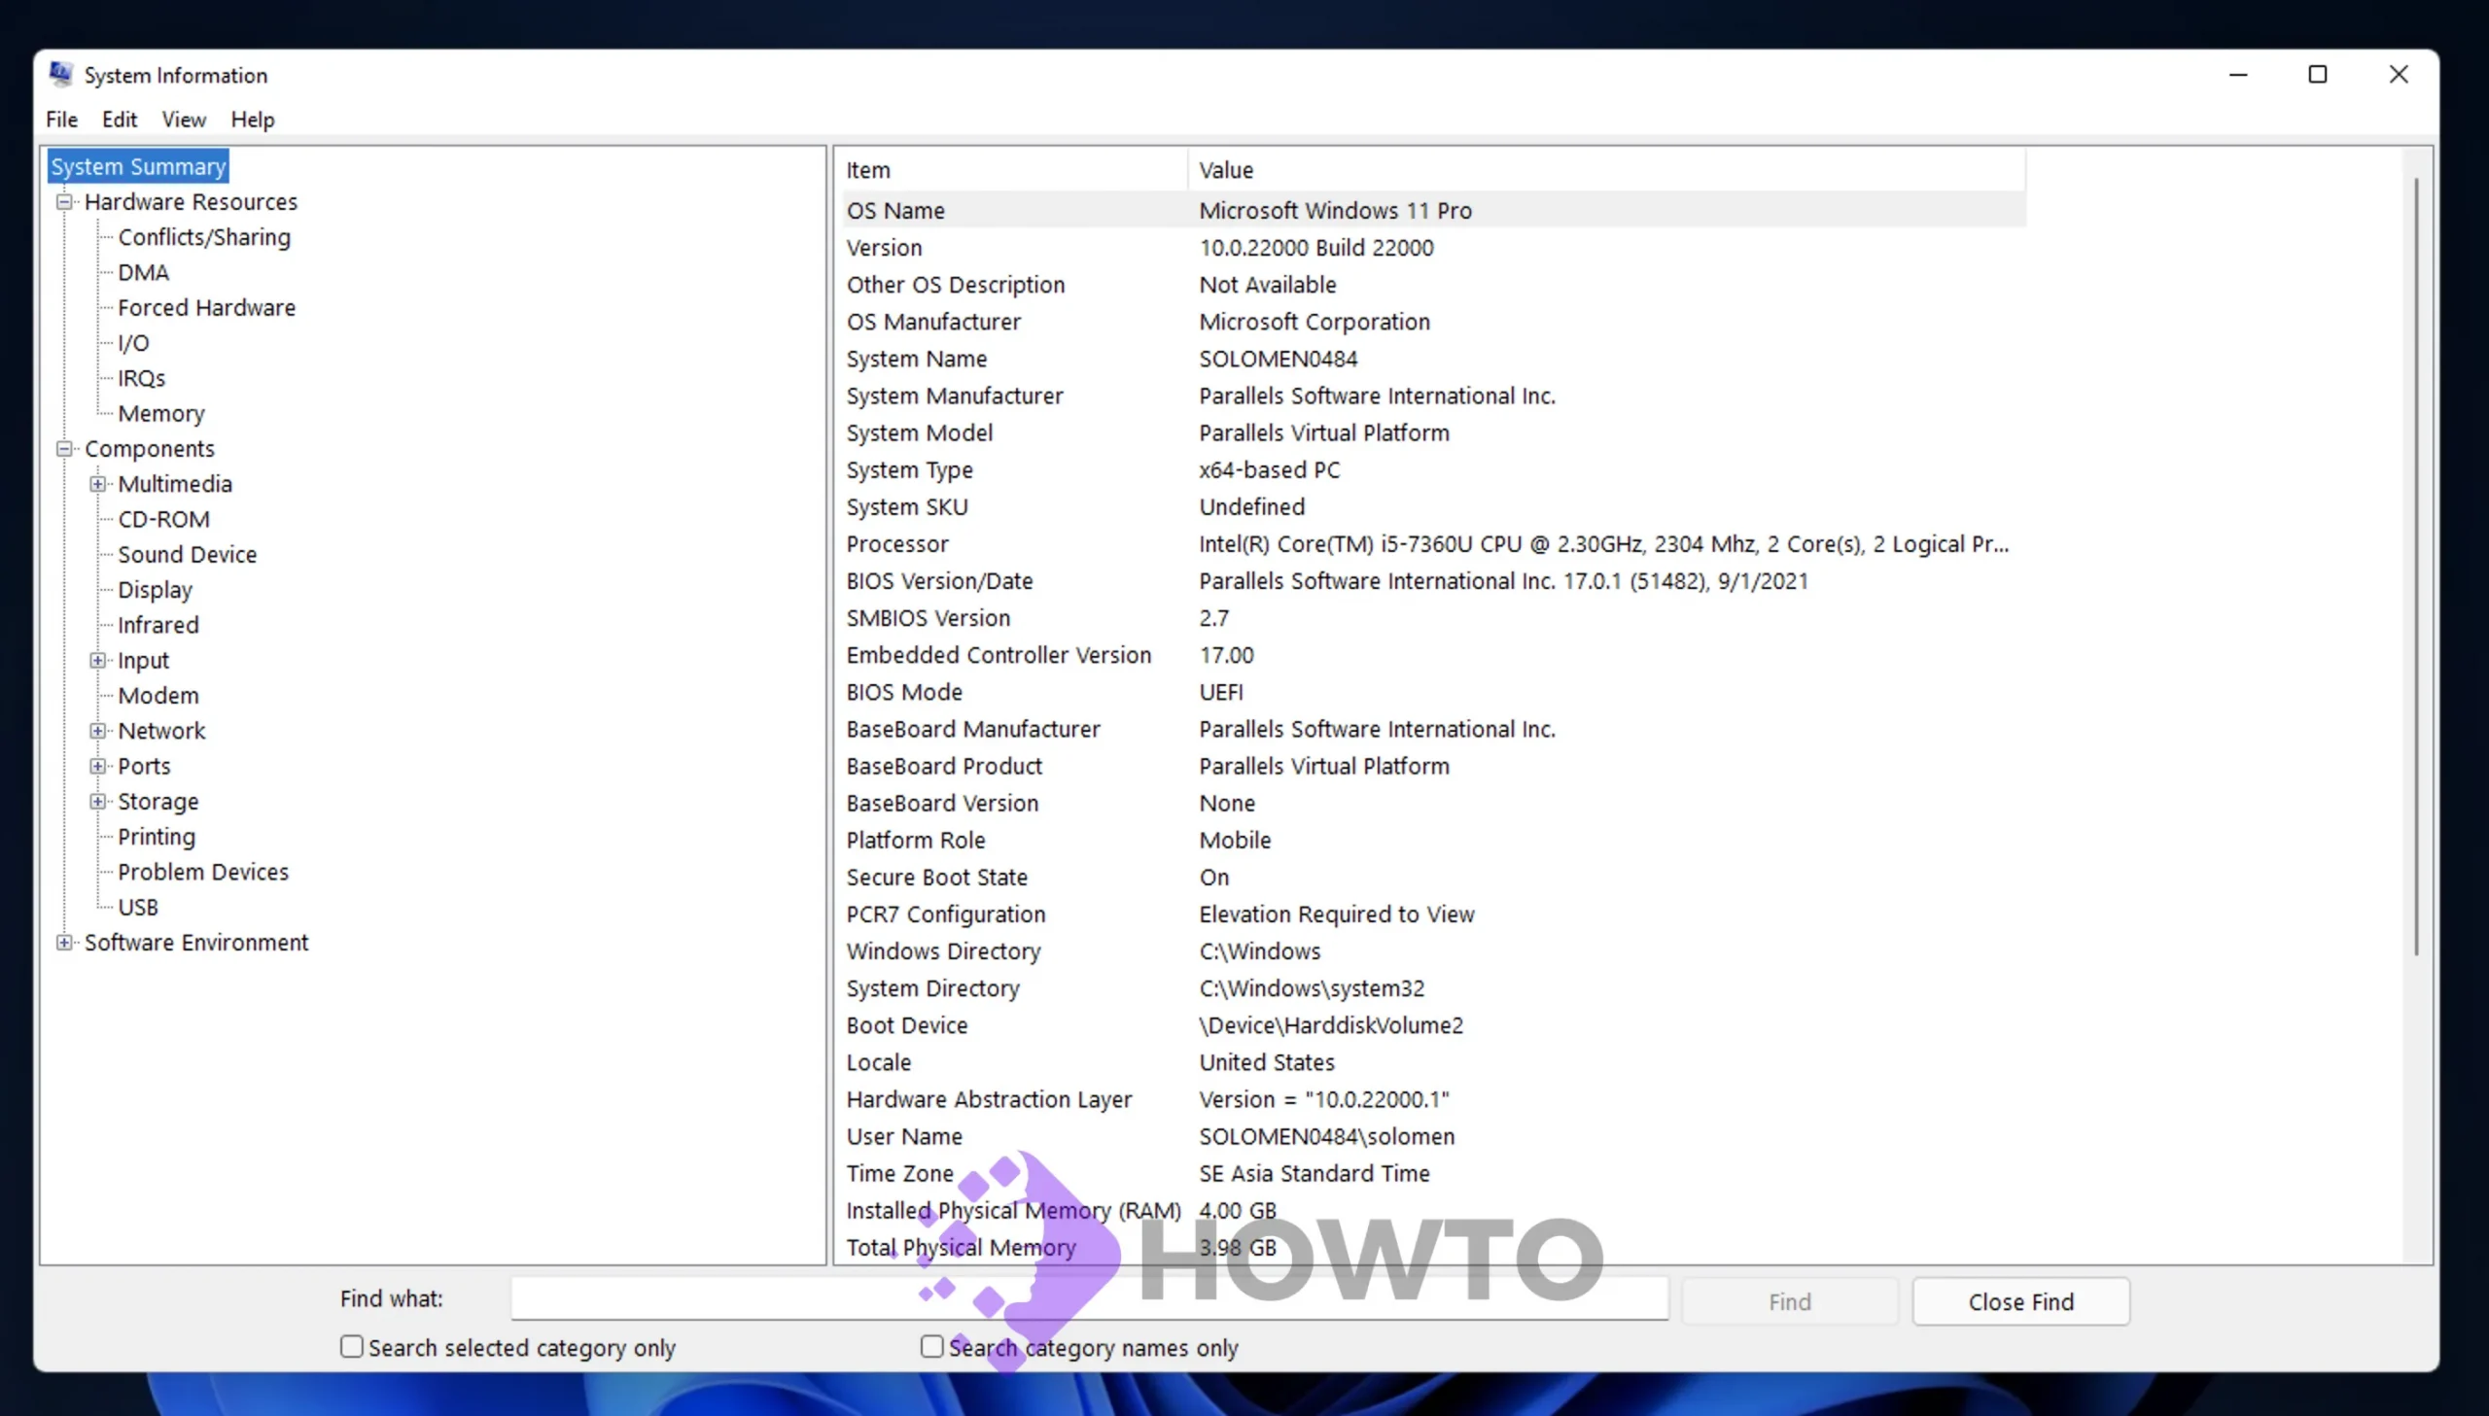Expand the Input node
This screenshot has width=2489, height=1416.
point(97,660)
